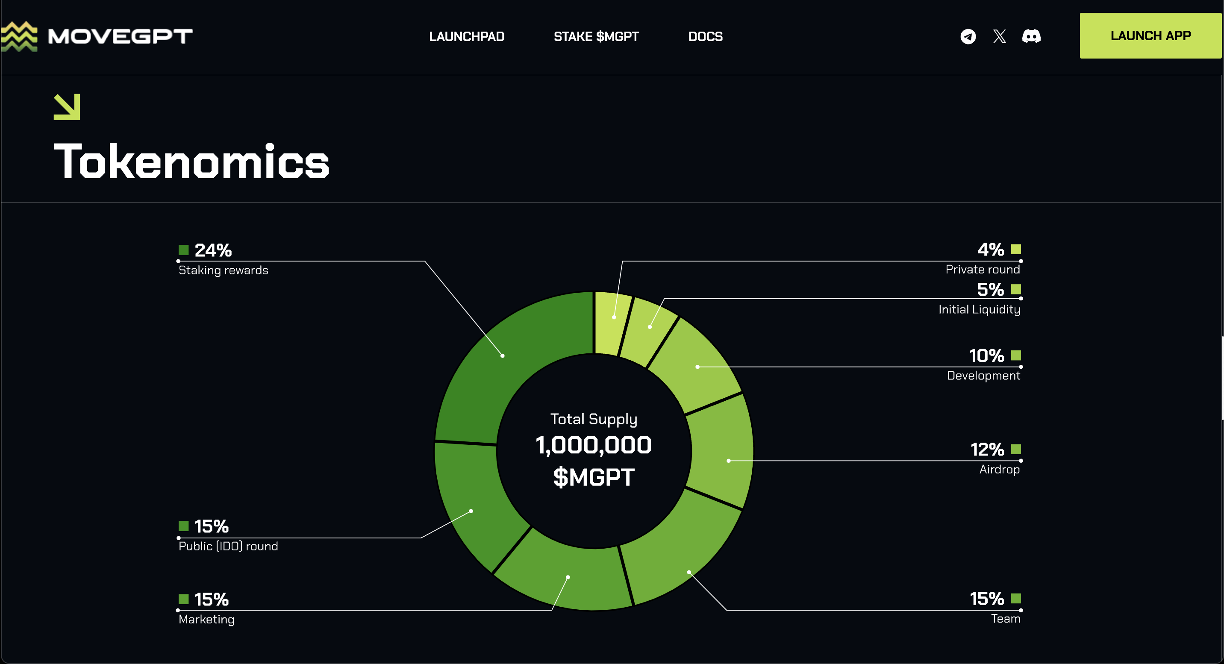
Task: Click the green diagonal arrow above Tokenomics
Action: pos(67,107)
